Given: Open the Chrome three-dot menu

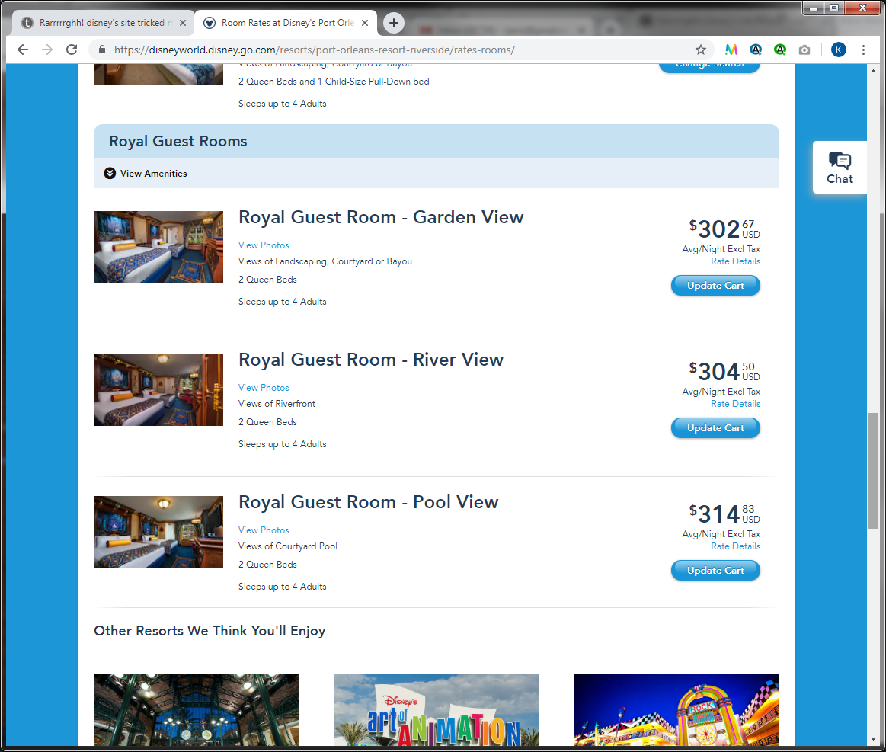Looking at the screenshot, I should pos(863,50).
